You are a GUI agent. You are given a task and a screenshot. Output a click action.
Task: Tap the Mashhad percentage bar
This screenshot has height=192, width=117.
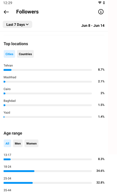tap(48, 82)
